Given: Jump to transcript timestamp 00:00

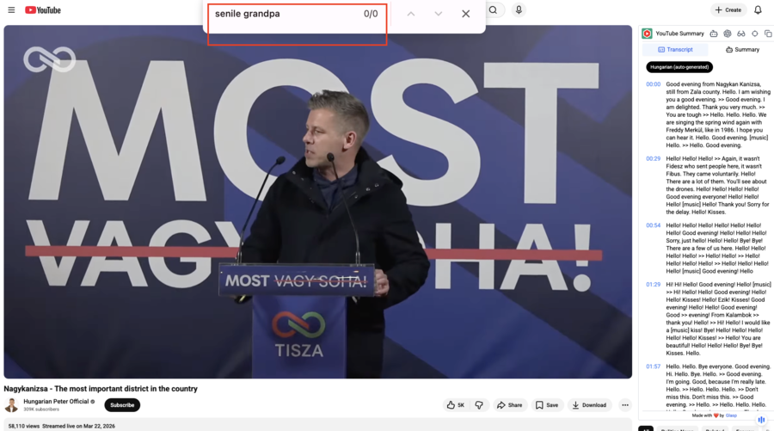Looking at the screenshot, I should point(653,84).
